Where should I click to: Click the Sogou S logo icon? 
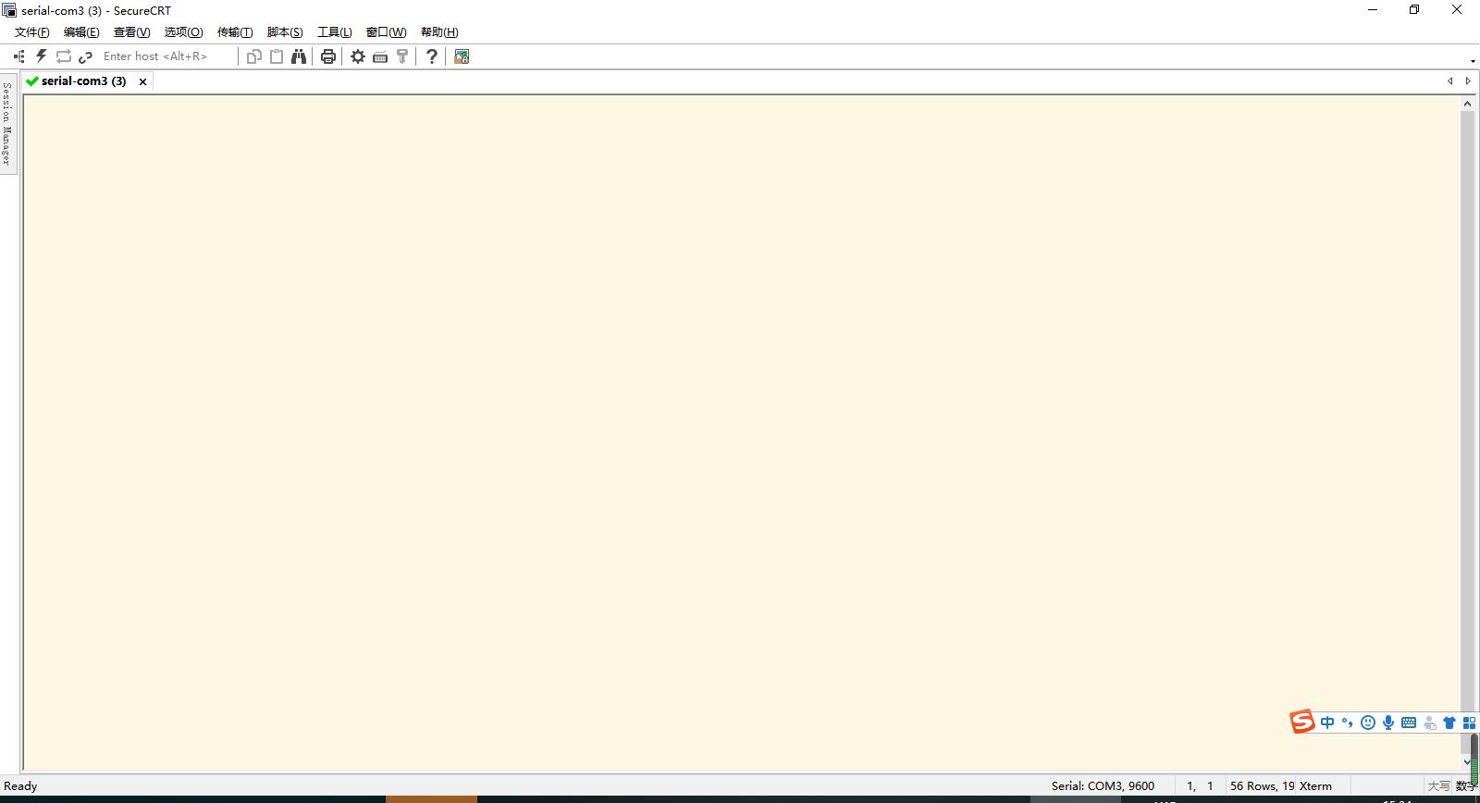pos(1302,722)
